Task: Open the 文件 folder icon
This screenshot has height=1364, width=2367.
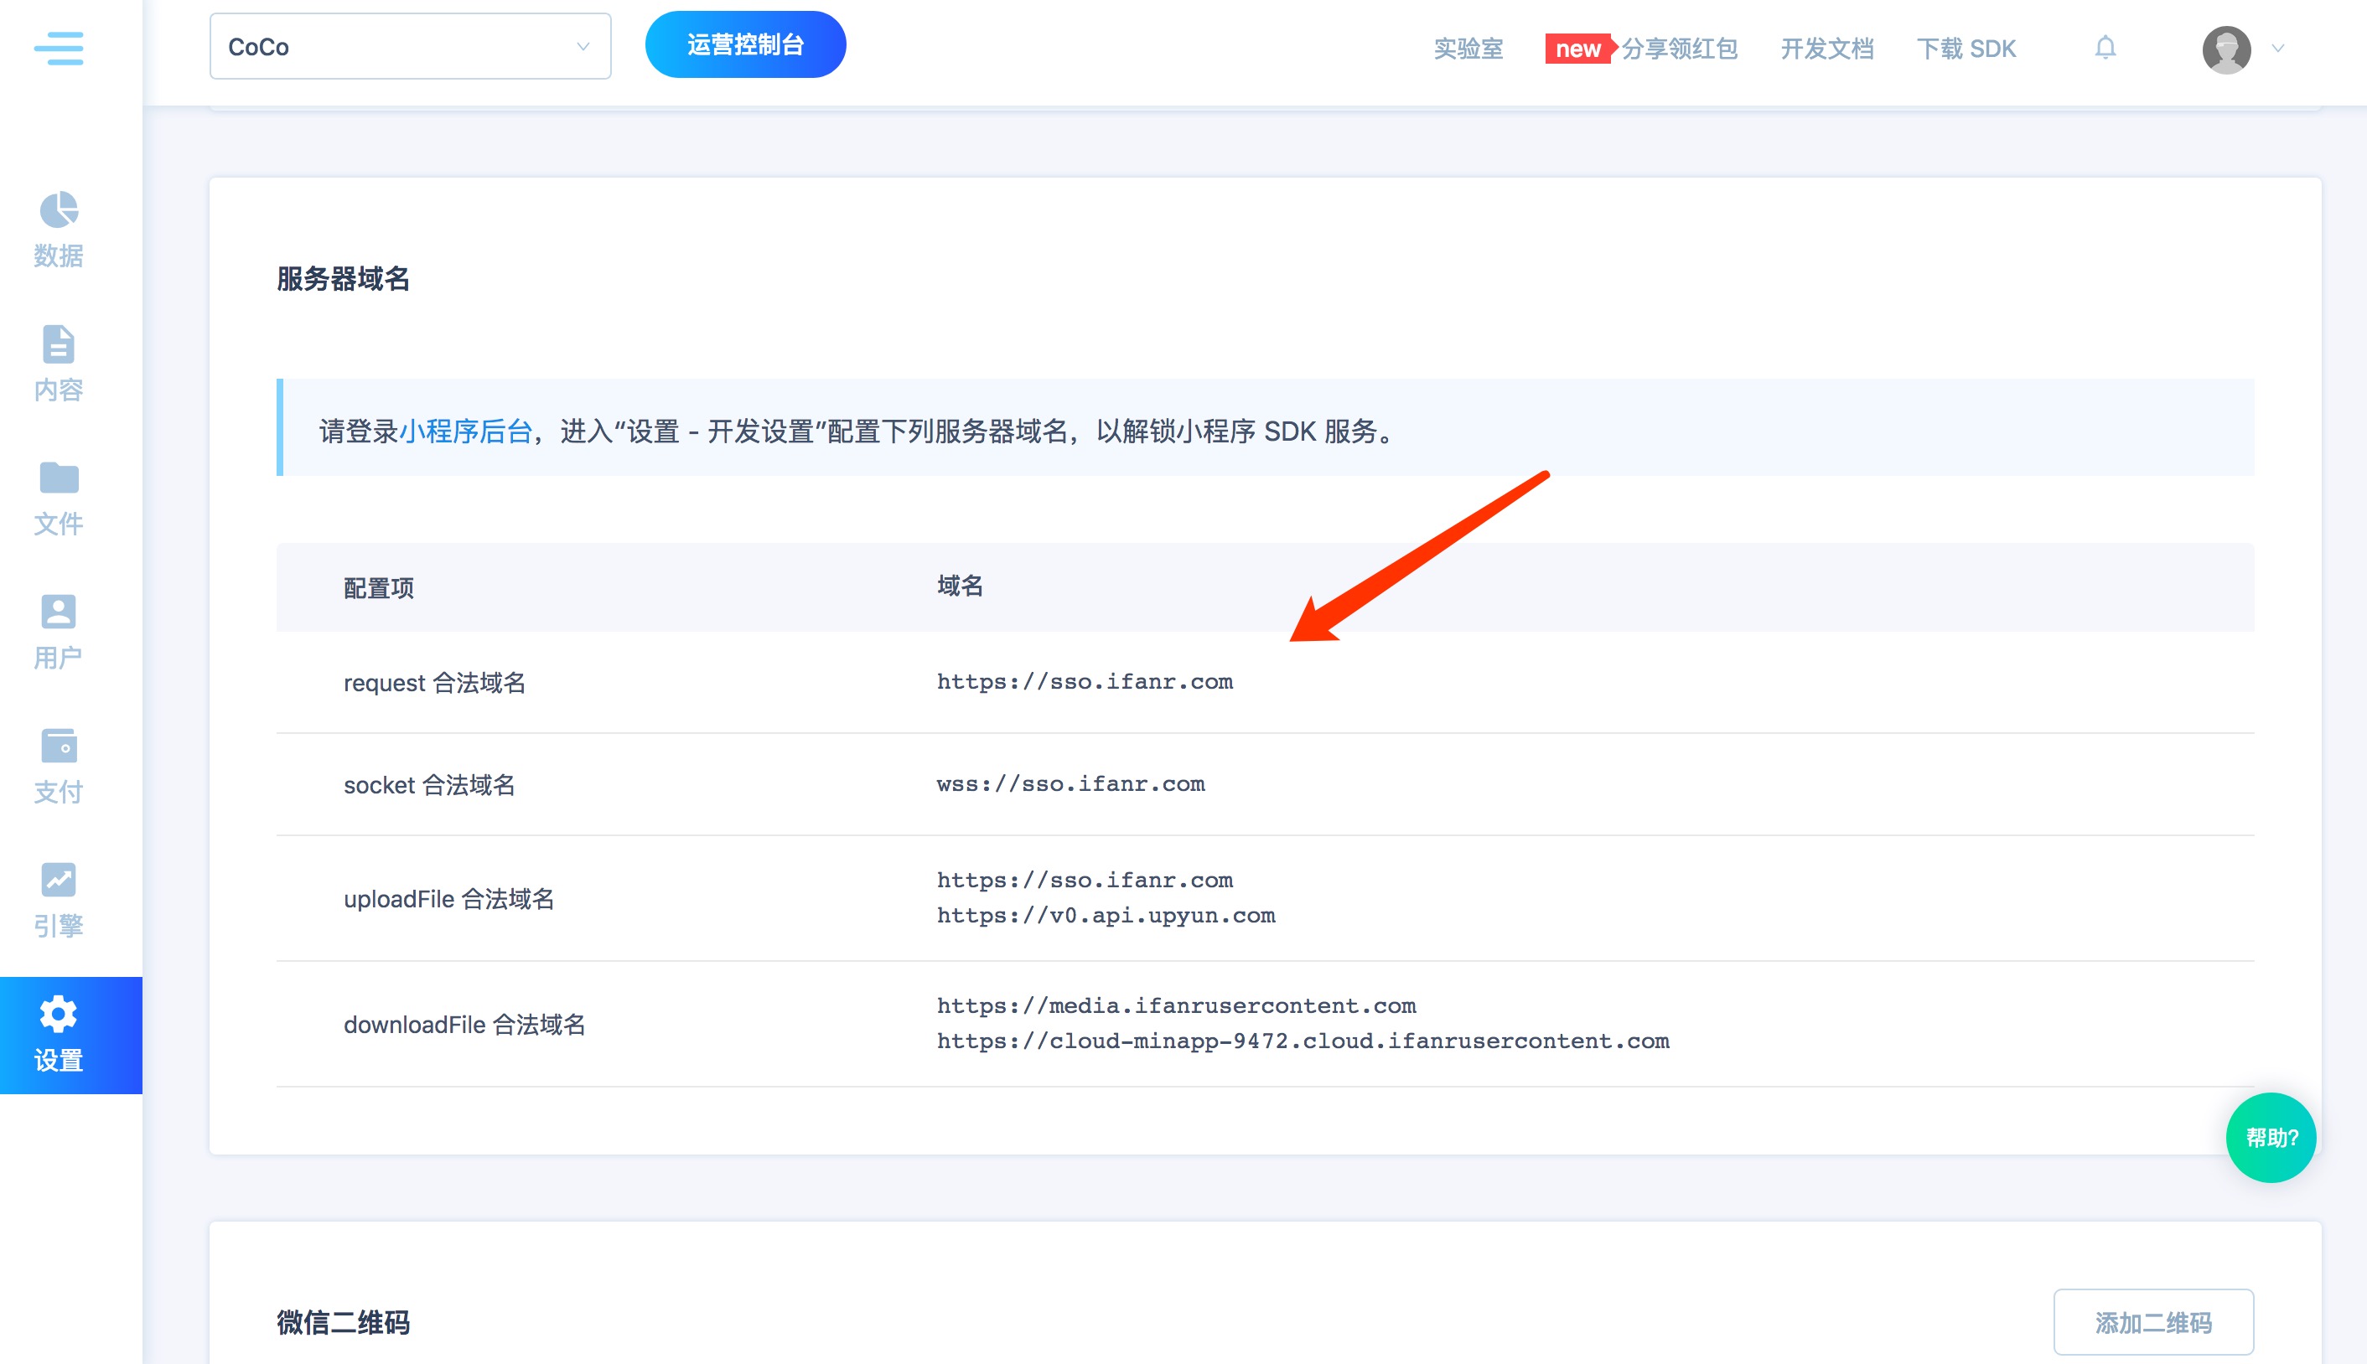Action: (x=58, y=478)
